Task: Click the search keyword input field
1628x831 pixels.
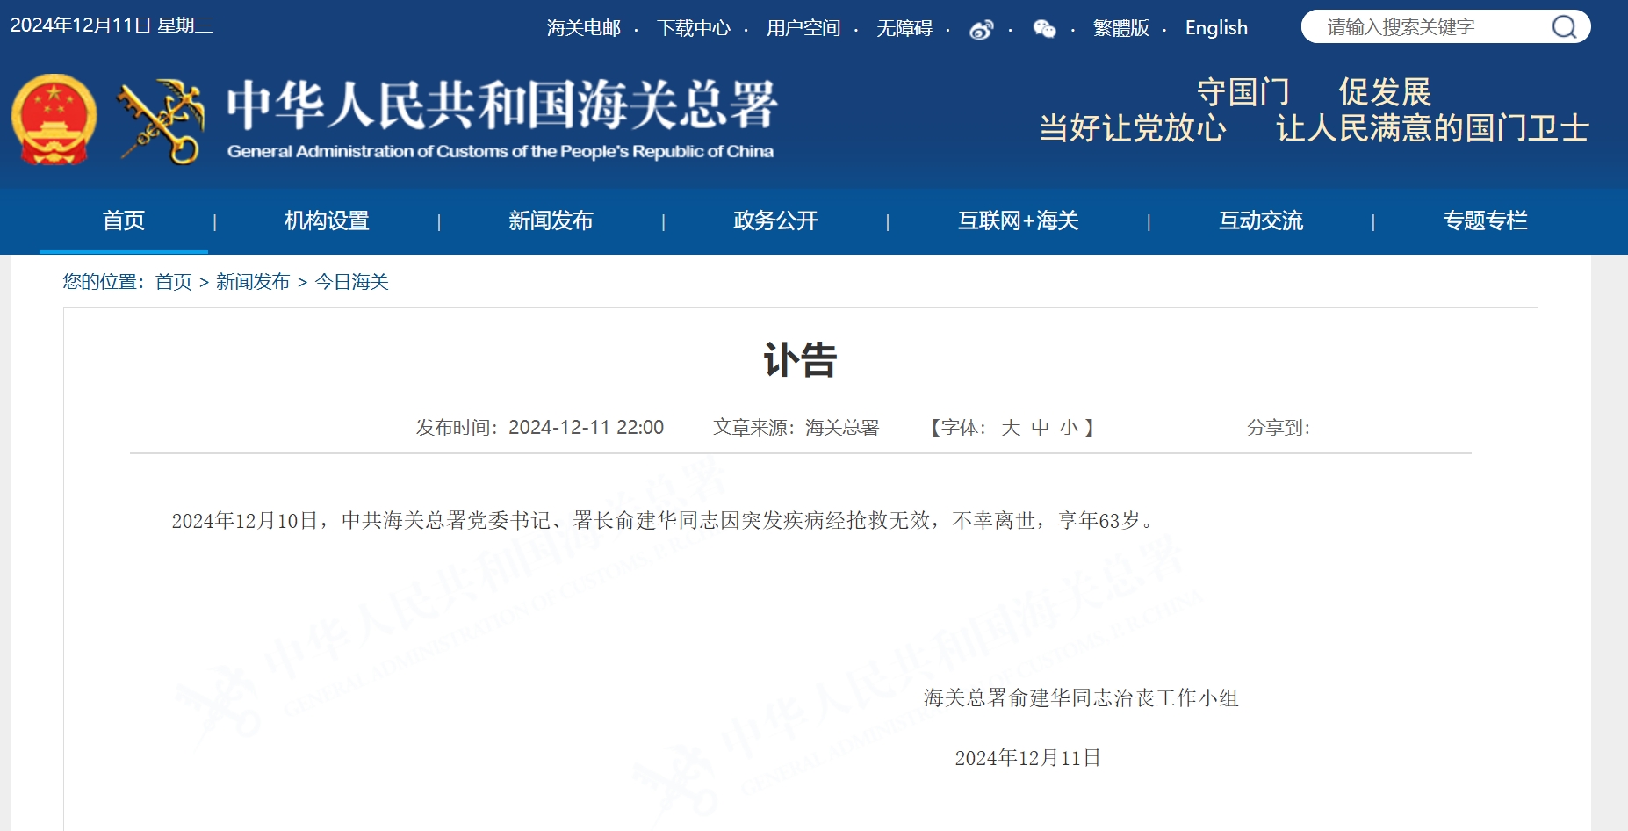Action: [x=1433, y=27]
